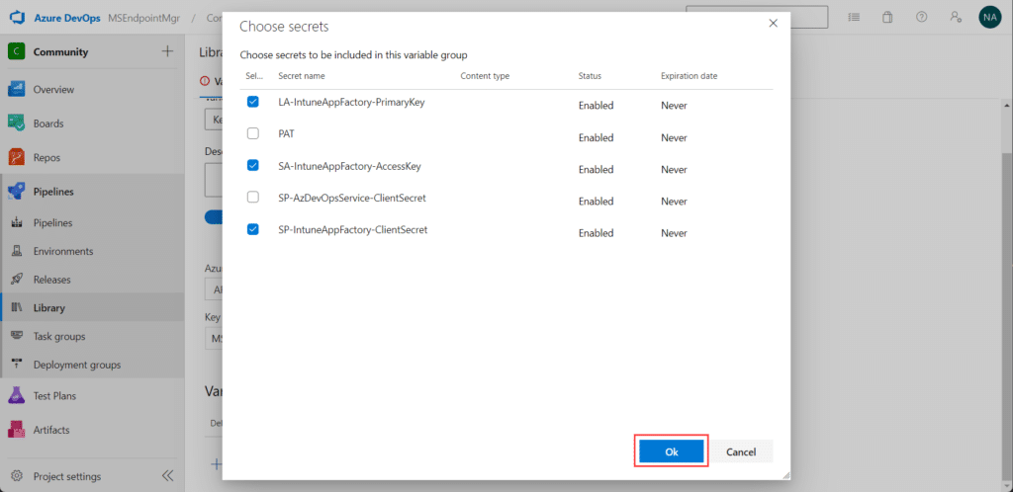Click the dialog resize grip corner
The image size is (1013, 492).
pos(785,474)
